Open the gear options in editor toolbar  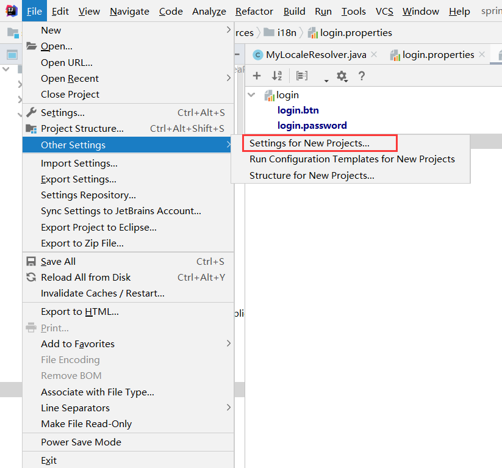pos(342,76)
